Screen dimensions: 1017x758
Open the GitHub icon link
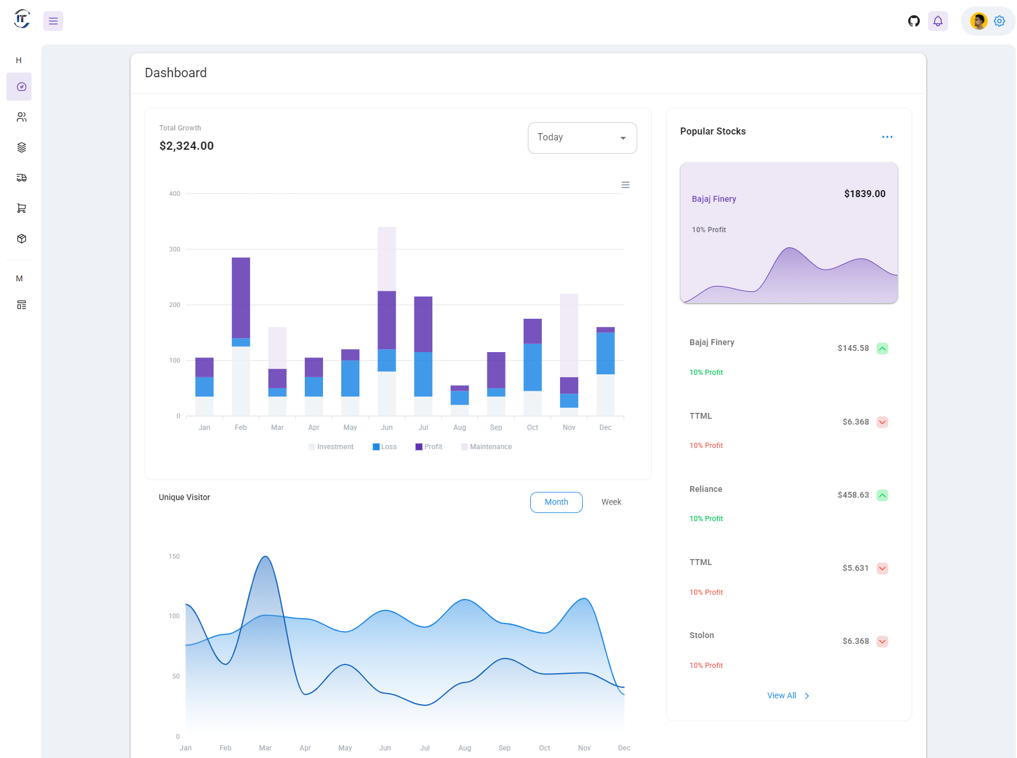pyautogui.click(x=914, y=21)
